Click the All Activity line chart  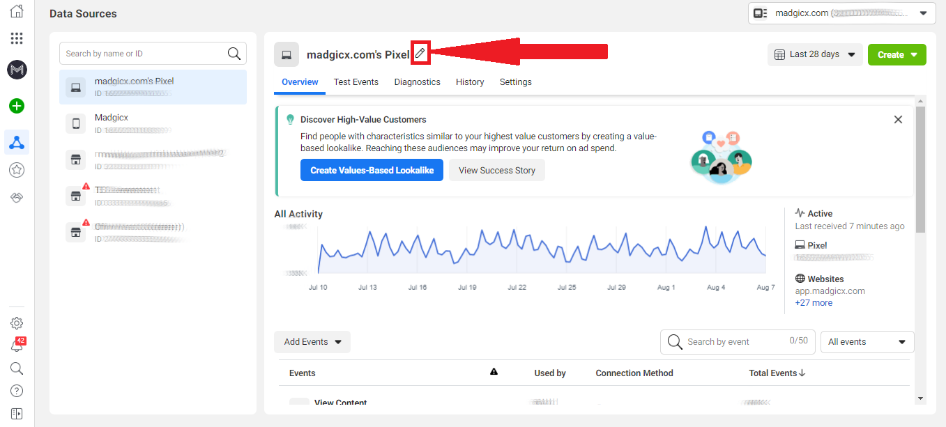tap(542, 249)
